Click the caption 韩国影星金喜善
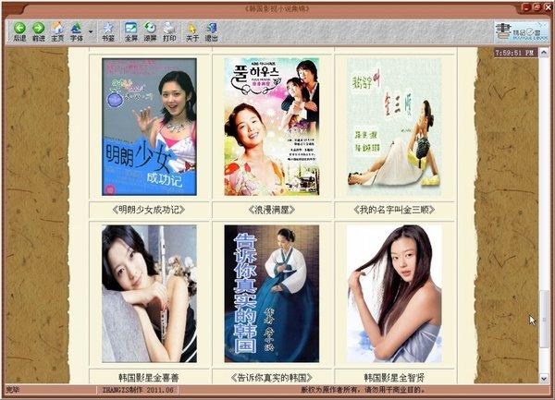Viewport: 555px width, 400px height. click(x=149, y=378)
